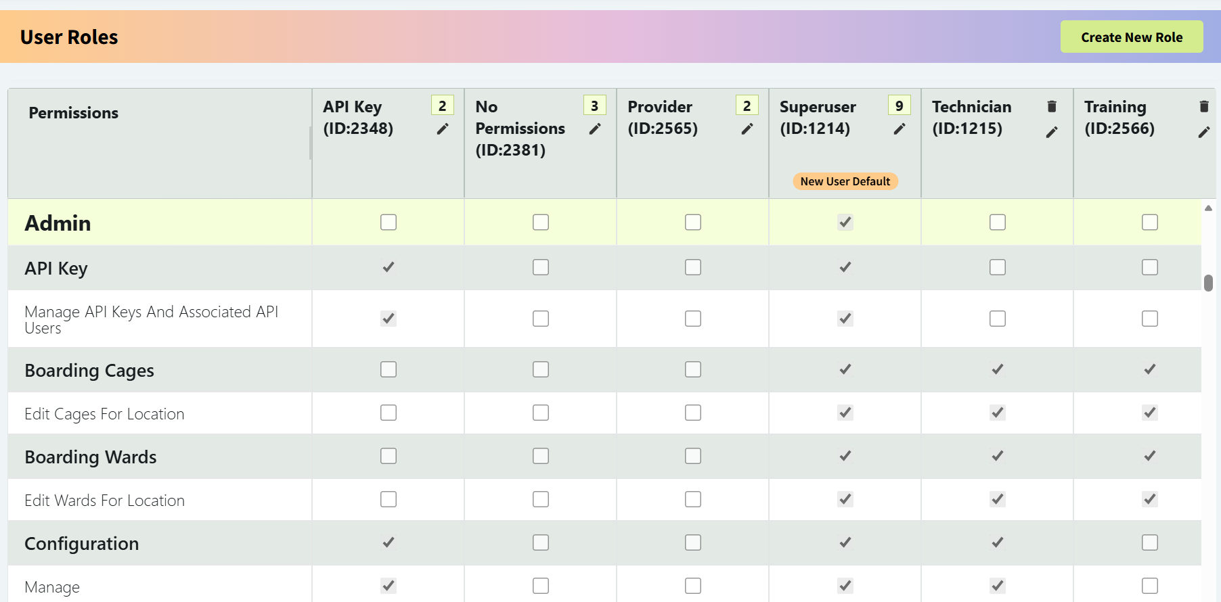
Task: Delete the Technician role
Action: [1052, 106]
